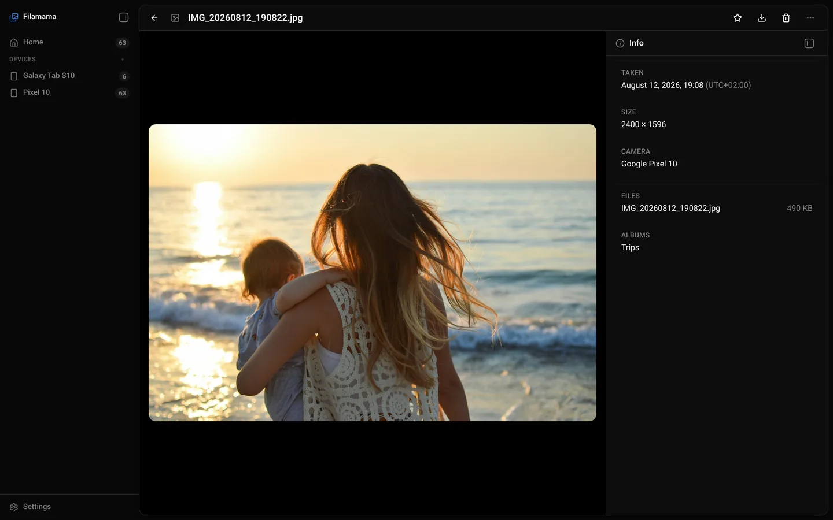
Task: Click the Filamama app name
Action: click(40, 17)
